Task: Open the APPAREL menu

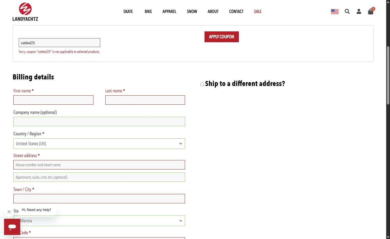Action: [x=169, y=11]
